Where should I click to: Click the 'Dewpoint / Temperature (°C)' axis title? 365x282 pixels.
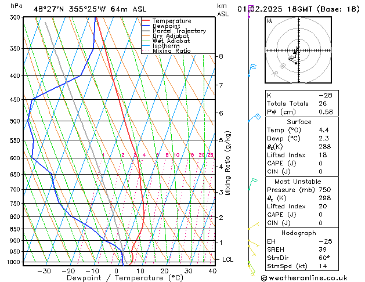point(125,278)
